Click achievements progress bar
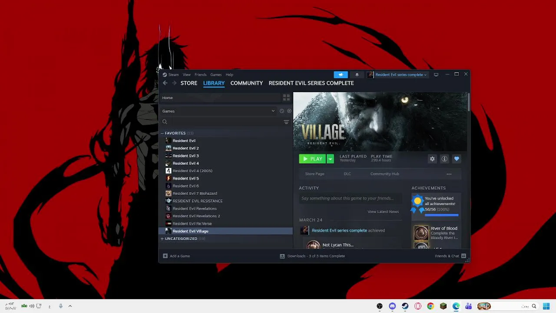The image size is (556, 313). (x=441, y=215)
